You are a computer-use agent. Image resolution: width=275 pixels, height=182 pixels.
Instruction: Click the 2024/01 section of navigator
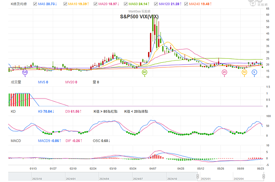click(x=82, y=176)
